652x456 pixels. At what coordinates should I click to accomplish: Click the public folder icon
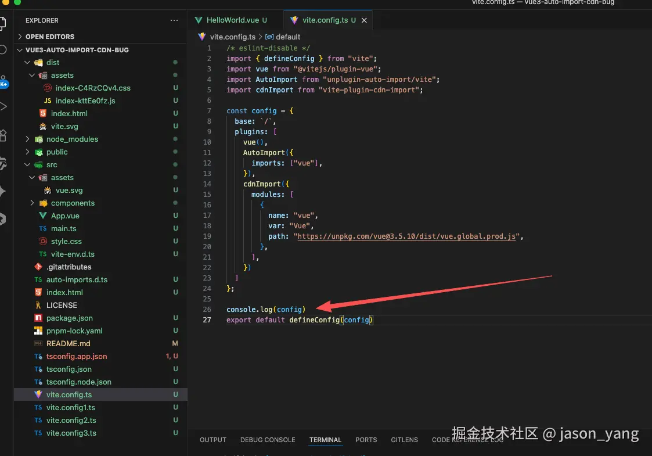(39, 152)
